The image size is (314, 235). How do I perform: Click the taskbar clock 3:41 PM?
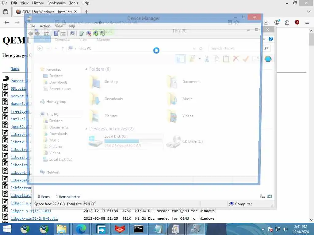click(x=301, y=227)
